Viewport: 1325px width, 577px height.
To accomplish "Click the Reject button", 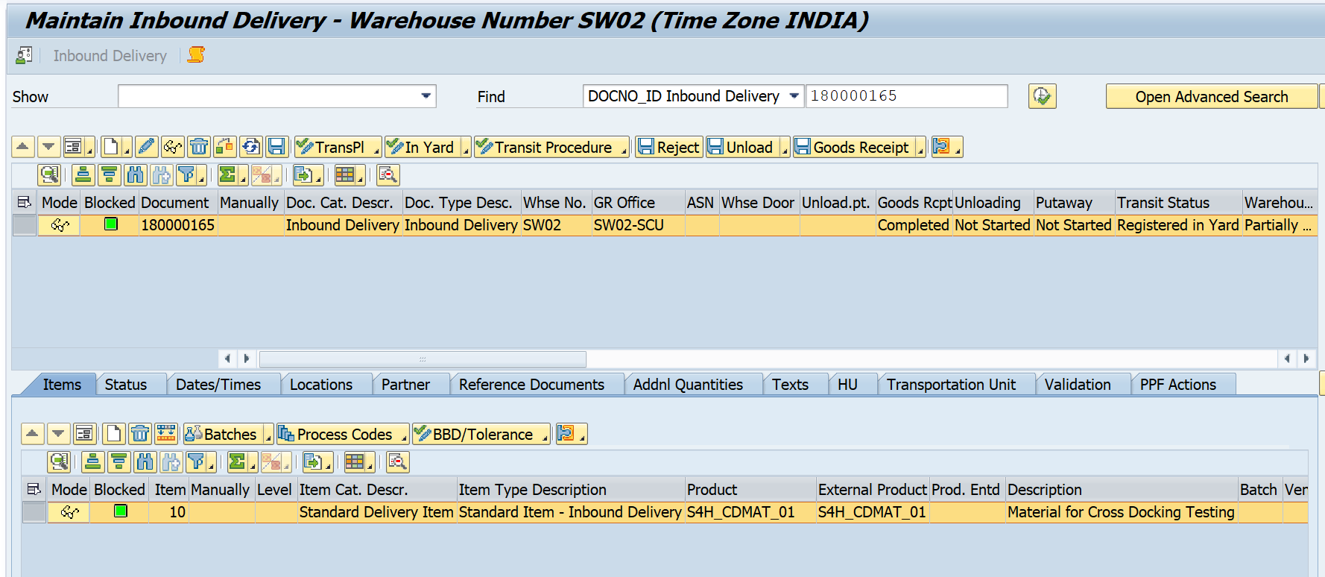I will (668, 147).
